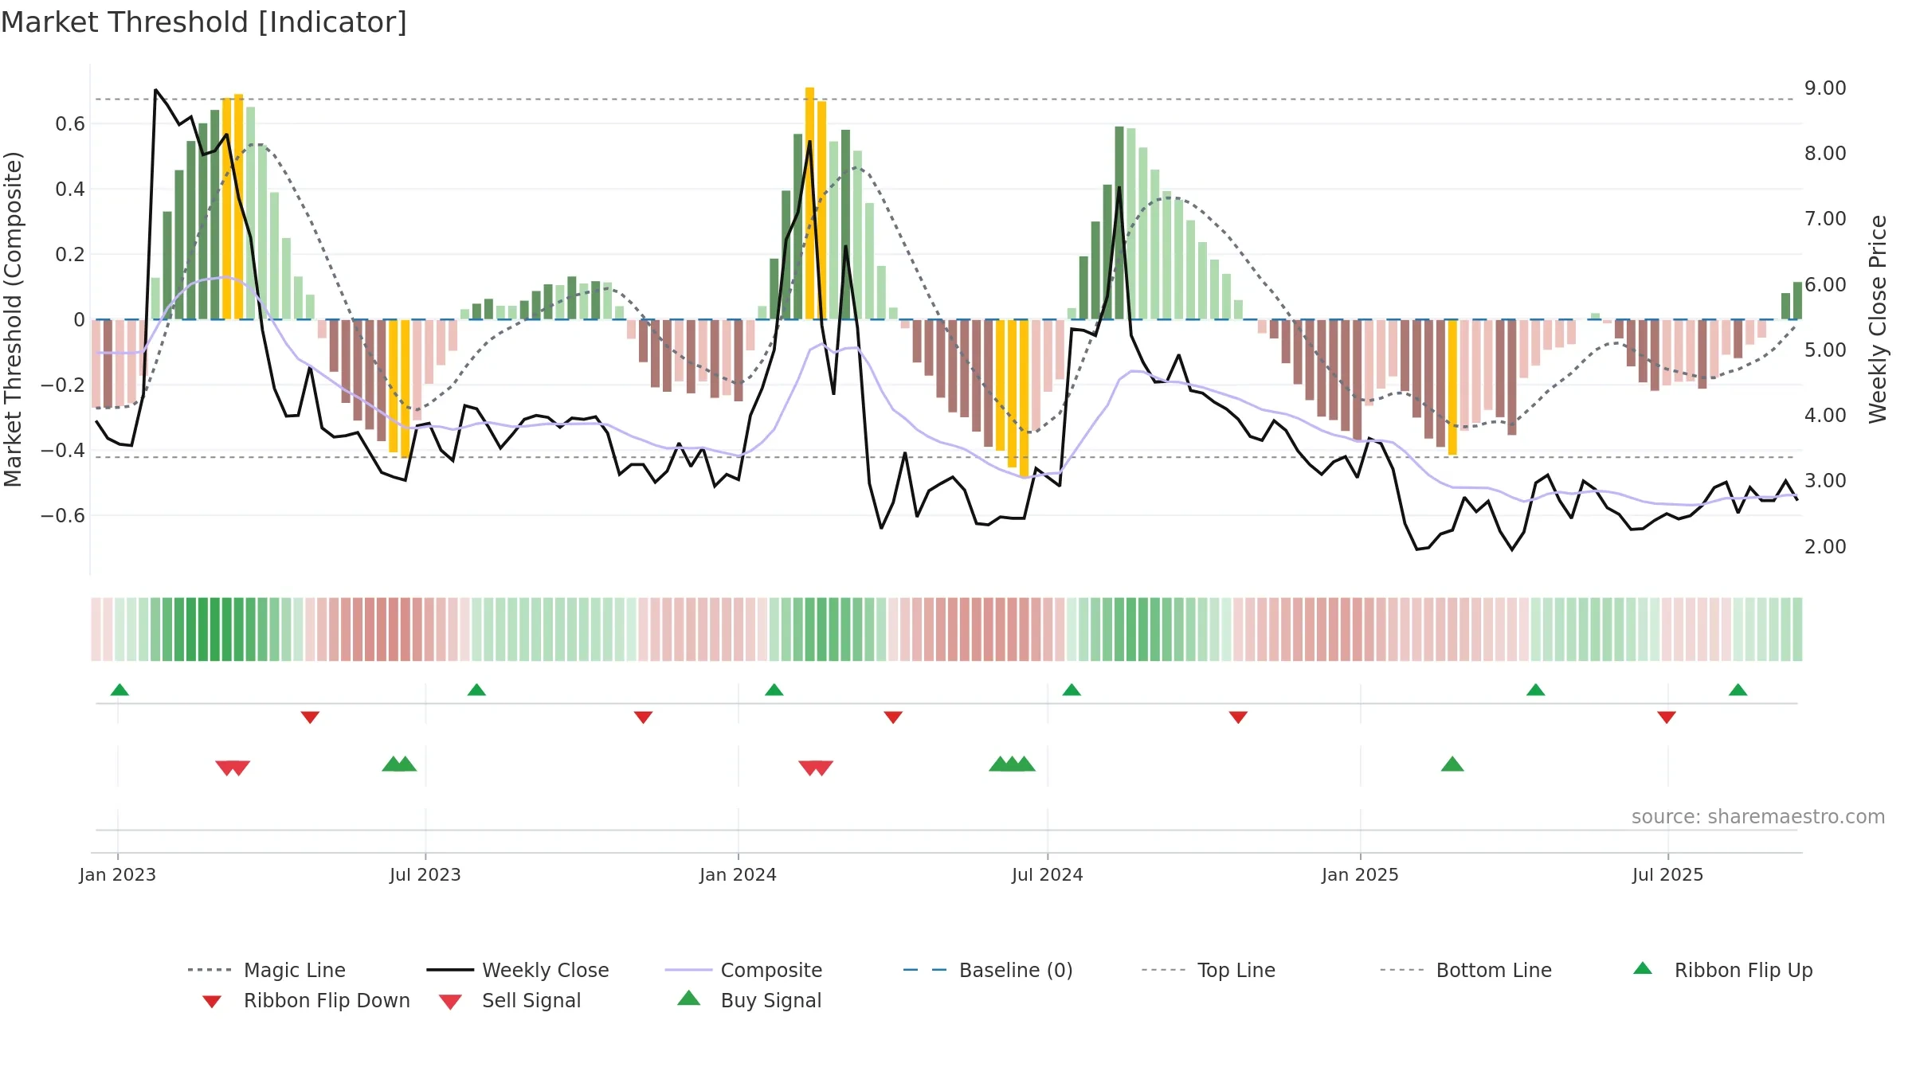This screenshot has width=1912, height=1075.
Task: Click the Ribbon Flip Up marker just after Jan 2024
Action: pos(774,690)
